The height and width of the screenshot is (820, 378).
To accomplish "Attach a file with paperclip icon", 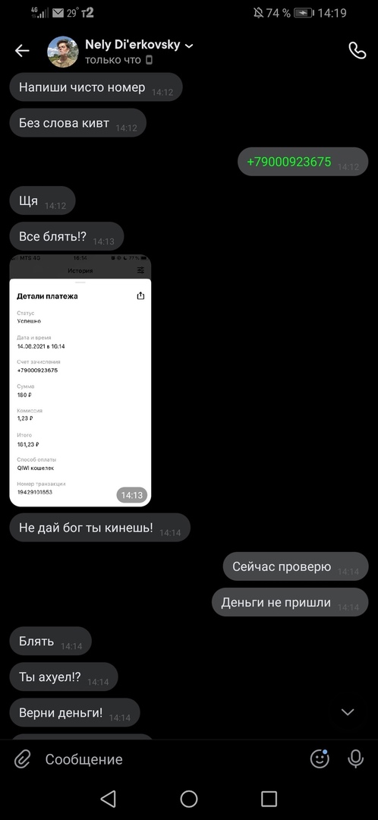I will pyautogui.click(x=23, y=758).
